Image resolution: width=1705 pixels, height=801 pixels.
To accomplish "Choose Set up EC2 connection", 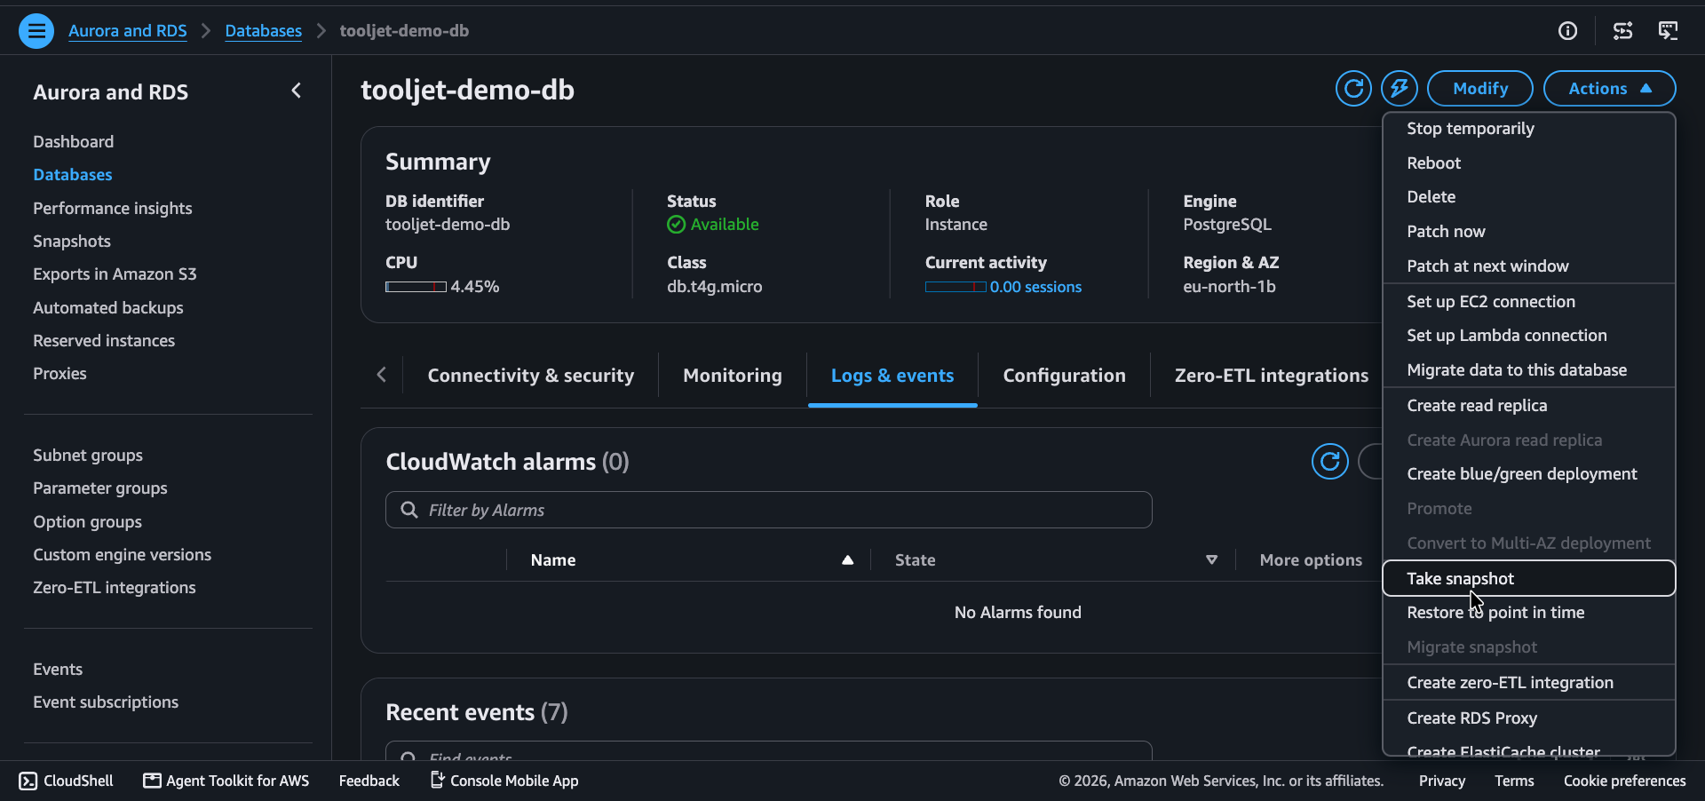I will pyautogui.click(x=1529, y=302).
